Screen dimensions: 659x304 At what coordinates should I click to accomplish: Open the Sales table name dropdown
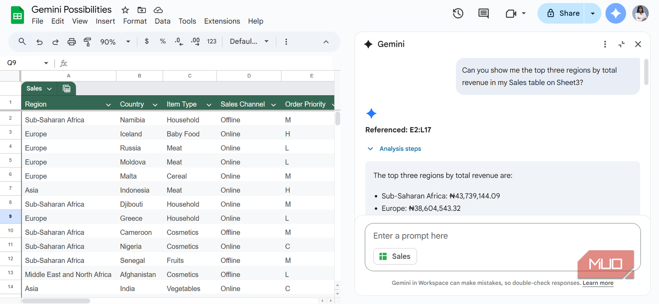pos(50,89)
